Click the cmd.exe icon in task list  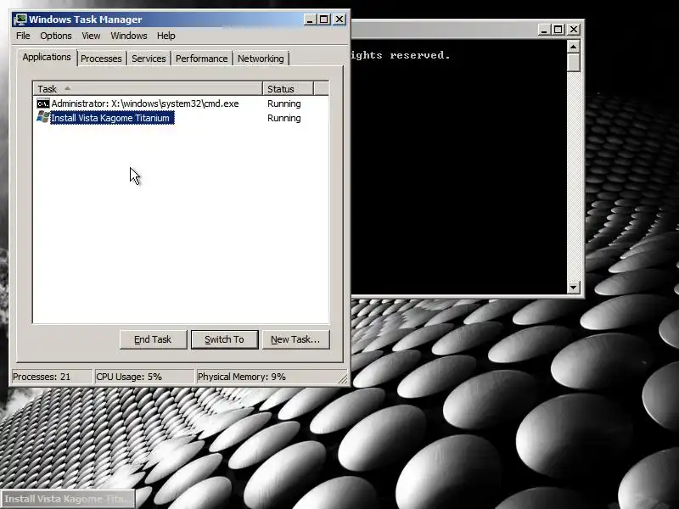[x=43, y=103]
